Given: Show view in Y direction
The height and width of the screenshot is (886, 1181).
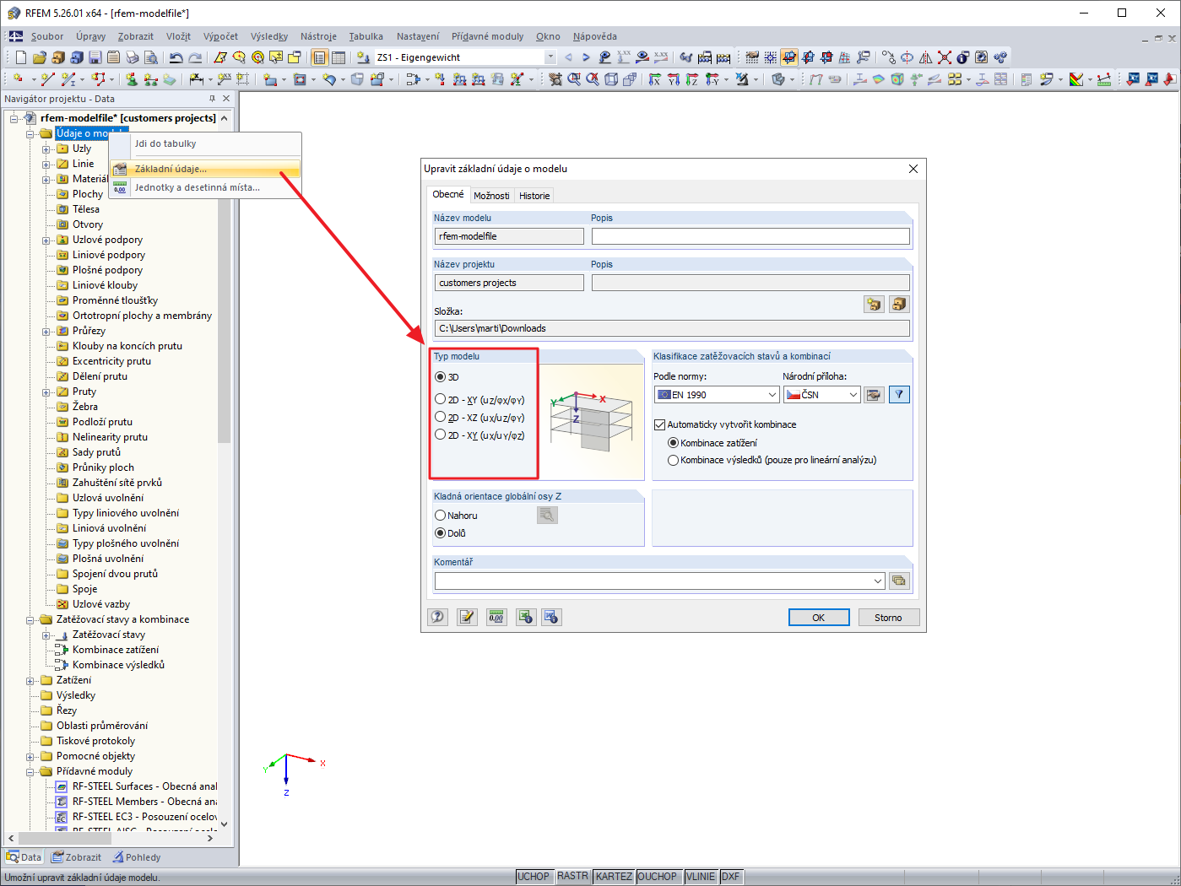Looking at the screenshot, I should (674, 79).
